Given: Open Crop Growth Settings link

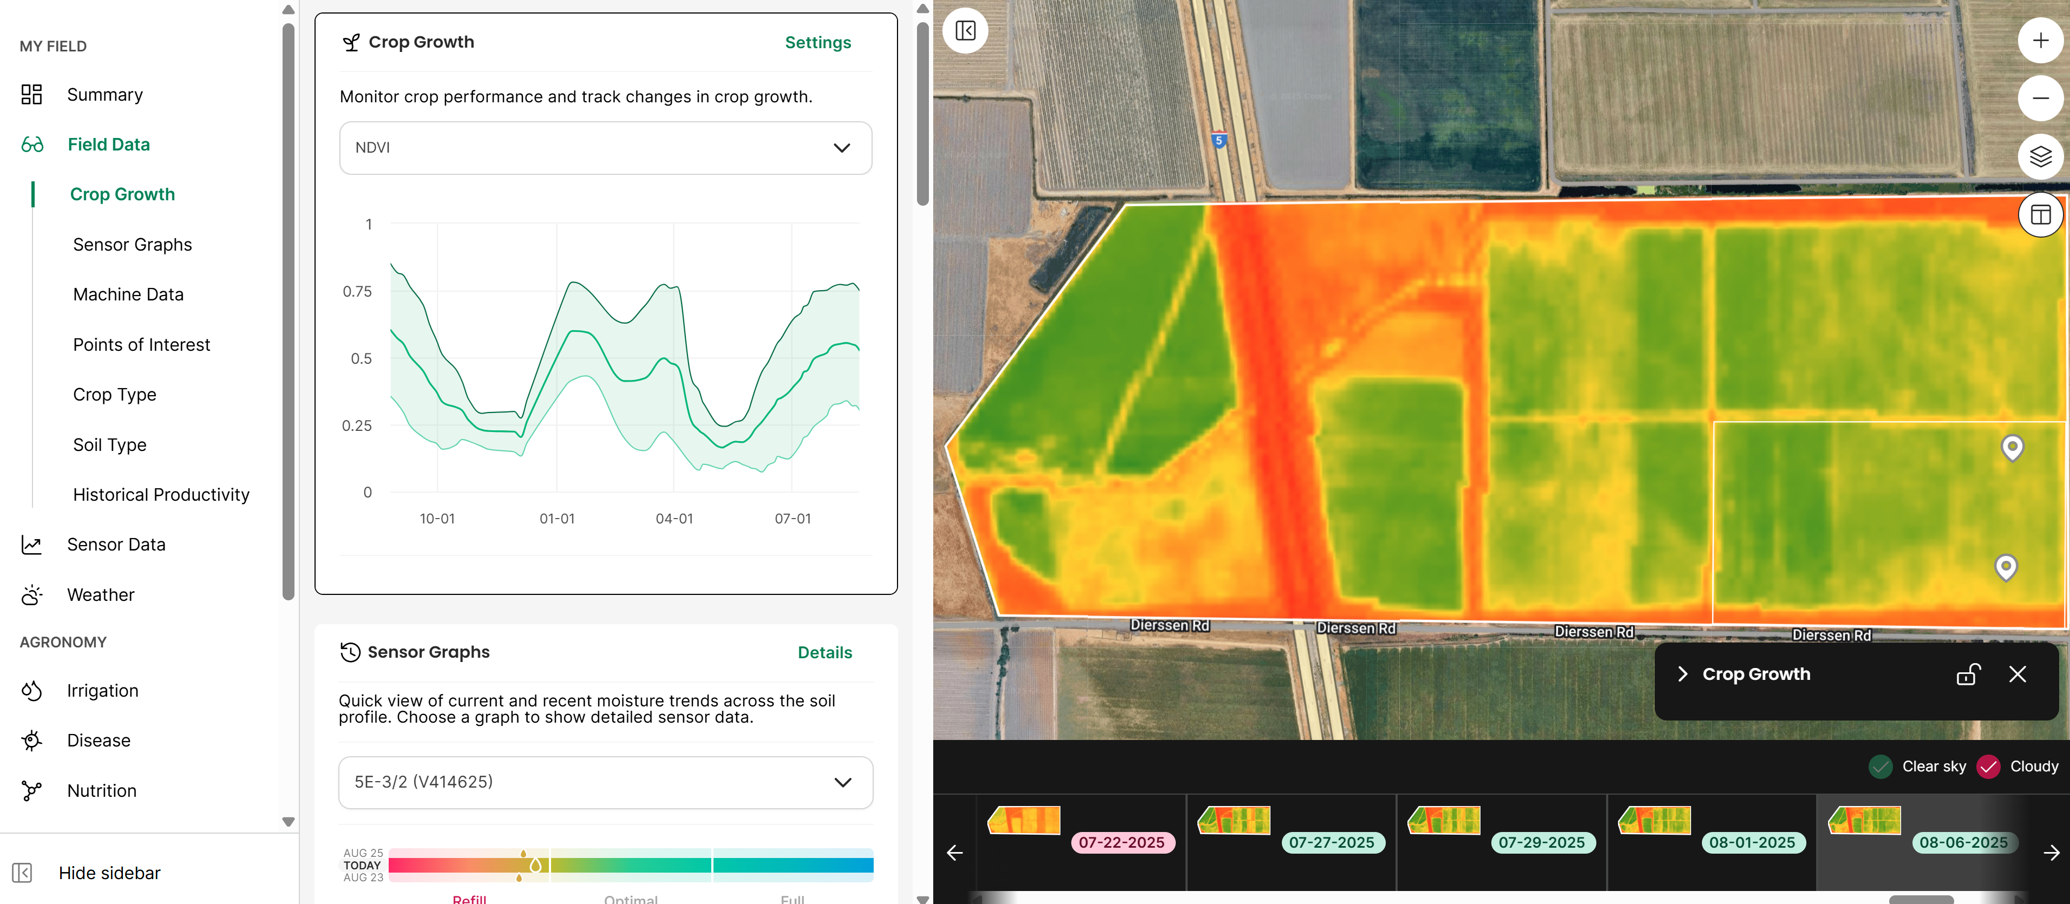Looking at the screenshot, I should (x=817, y=43).
